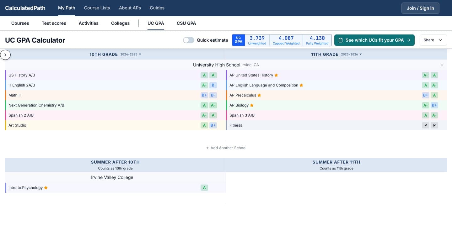Toggle the Quick estimate switch
Image resolution: width=452 pixels, height=235 pixels.
(189, 40)
